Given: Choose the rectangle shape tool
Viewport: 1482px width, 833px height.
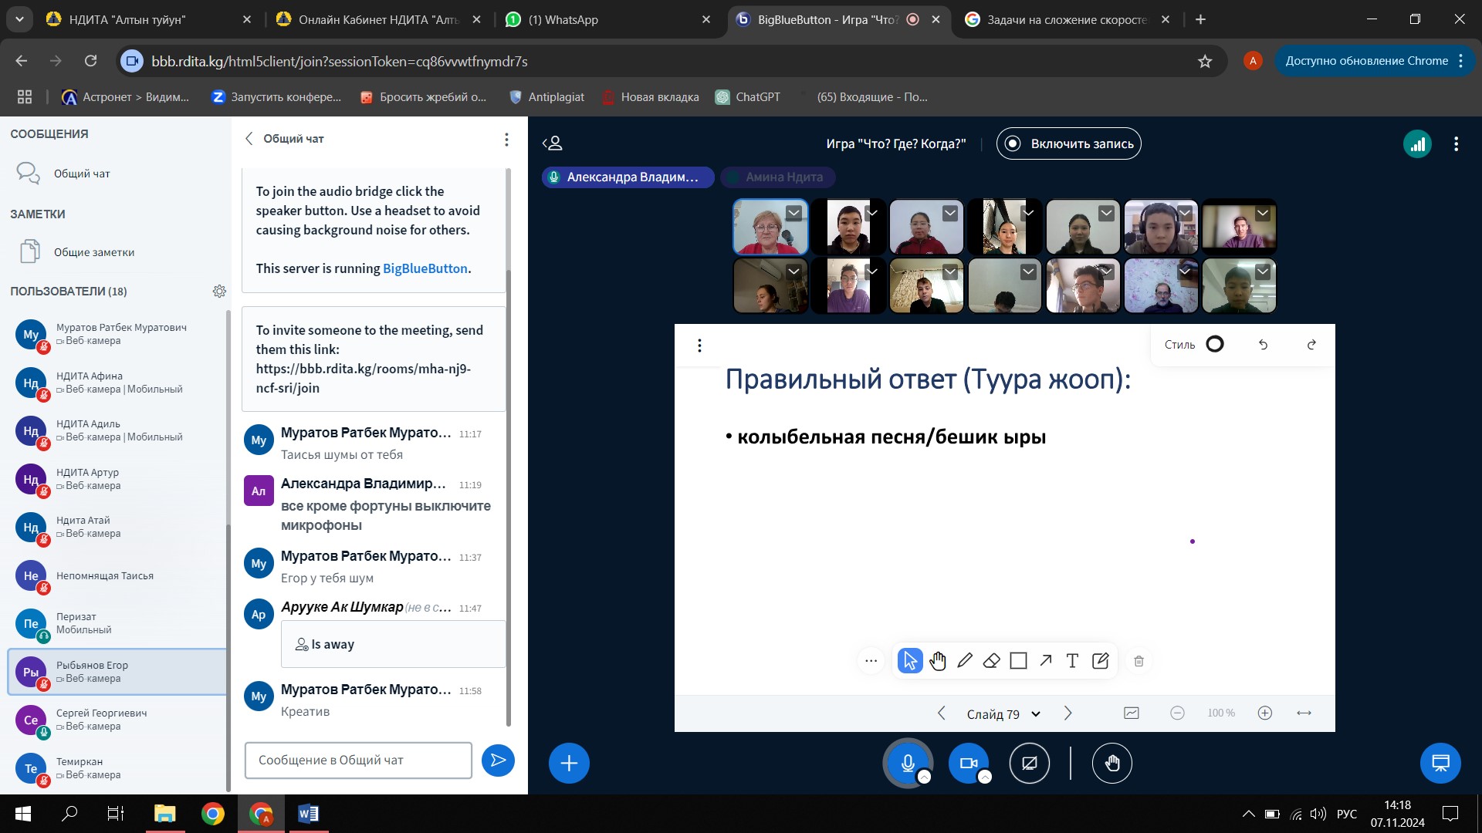Looking at the screenshot, I should click(x=1018, y=661).
